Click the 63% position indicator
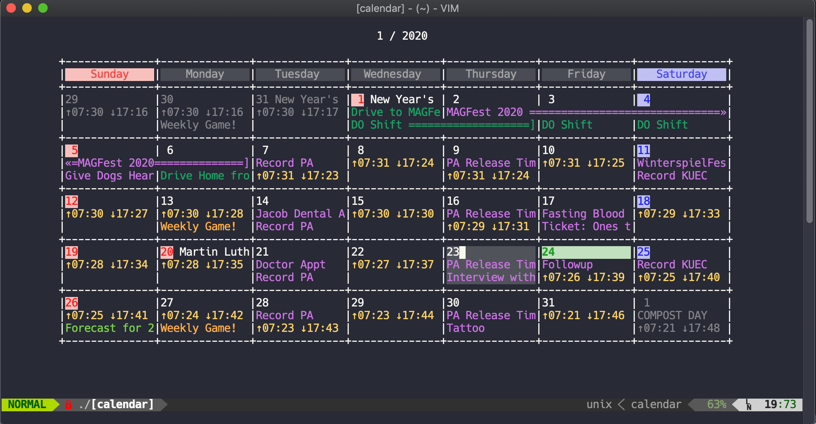 coord(716,405)
